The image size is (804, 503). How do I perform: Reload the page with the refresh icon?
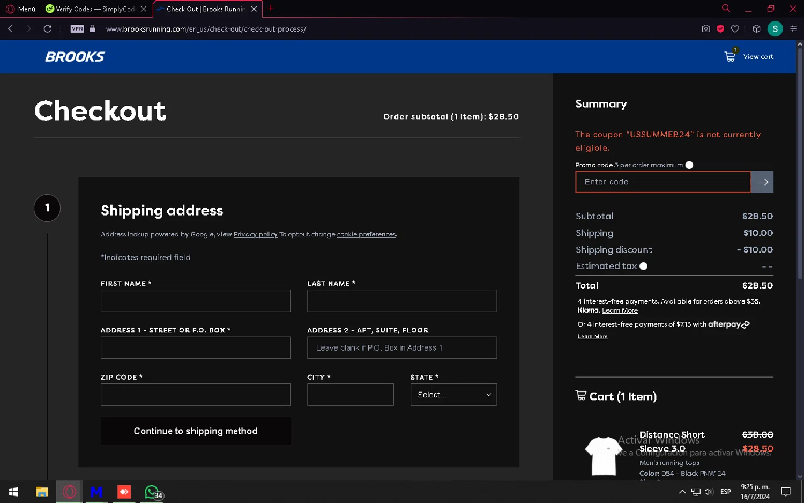click(47, 29)
